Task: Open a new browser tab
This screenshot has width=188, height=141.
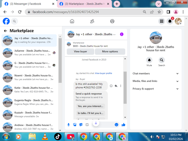Action: click(117, 4)
